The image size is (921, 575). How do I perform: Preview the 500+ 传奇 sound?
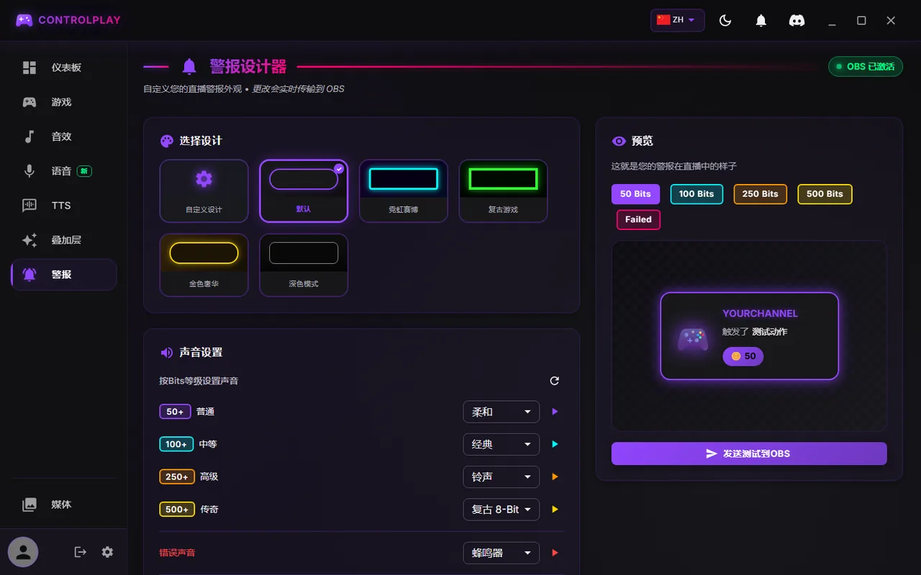[555, 509]
